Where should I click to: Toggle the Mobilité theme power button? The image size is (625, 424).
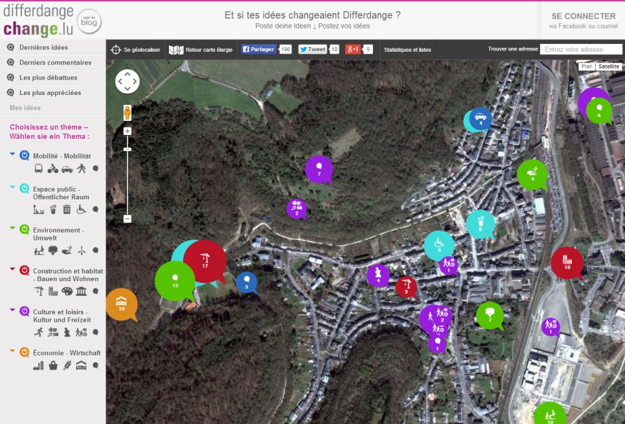[x=25, y=156]
